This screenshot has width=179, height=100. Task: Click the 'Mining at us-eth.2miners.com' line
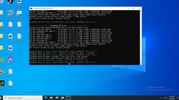[x=59, y=27]
